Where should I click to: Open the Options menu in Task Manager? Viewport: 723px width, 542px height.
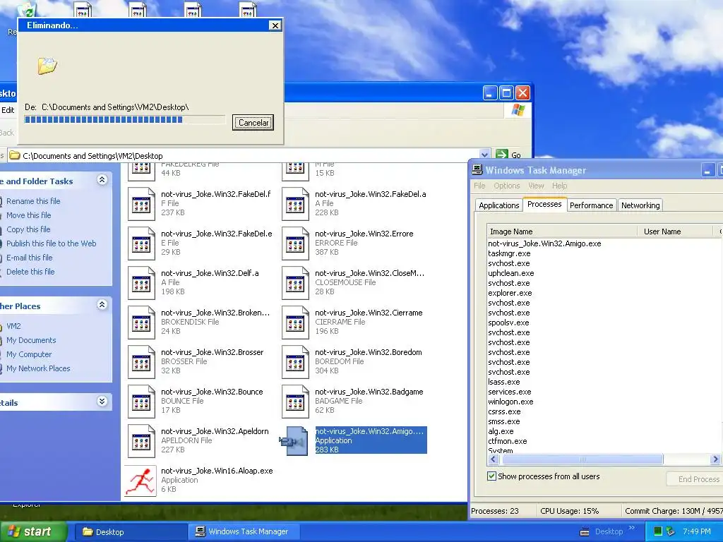[x=507, y=186]
